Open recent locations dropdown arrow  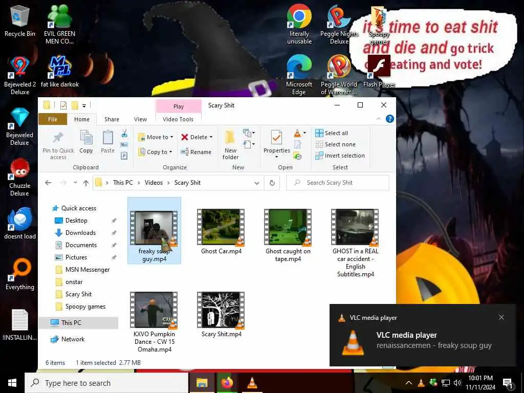75,183
